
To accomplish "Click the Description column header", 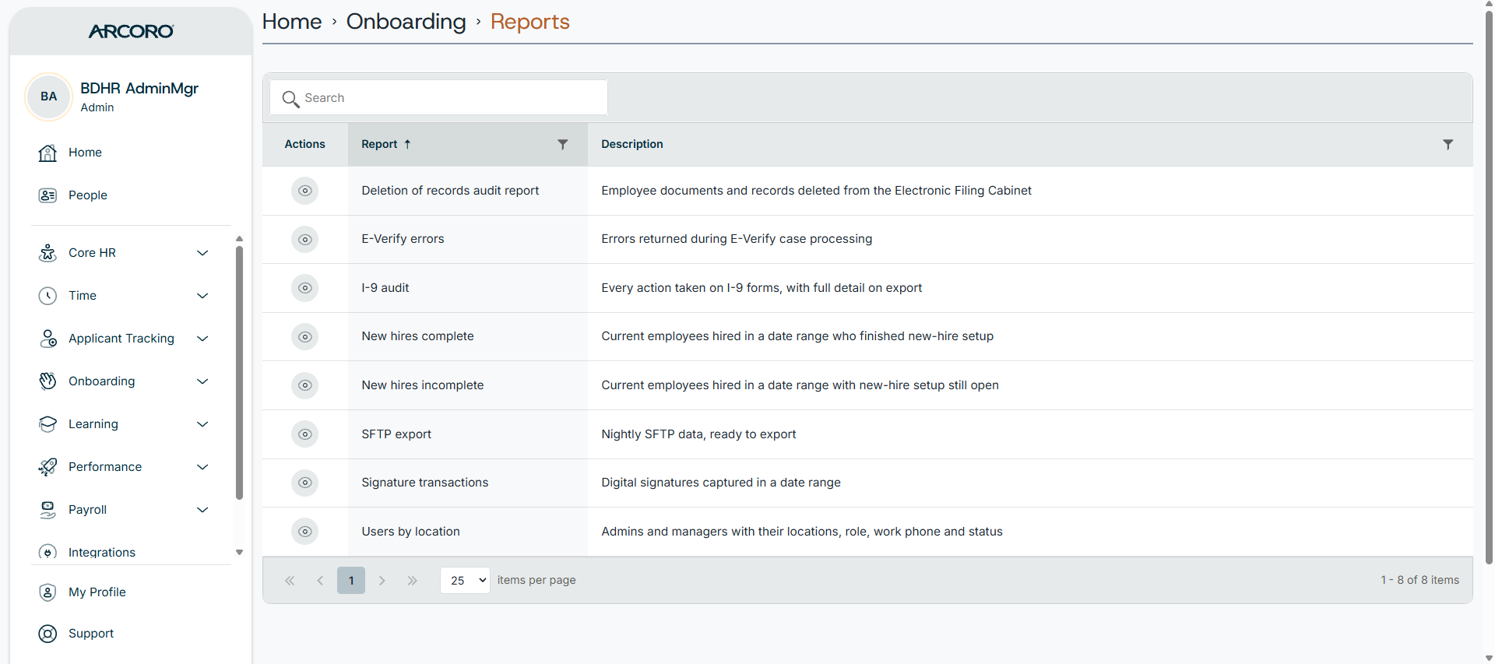I will 632,144.
